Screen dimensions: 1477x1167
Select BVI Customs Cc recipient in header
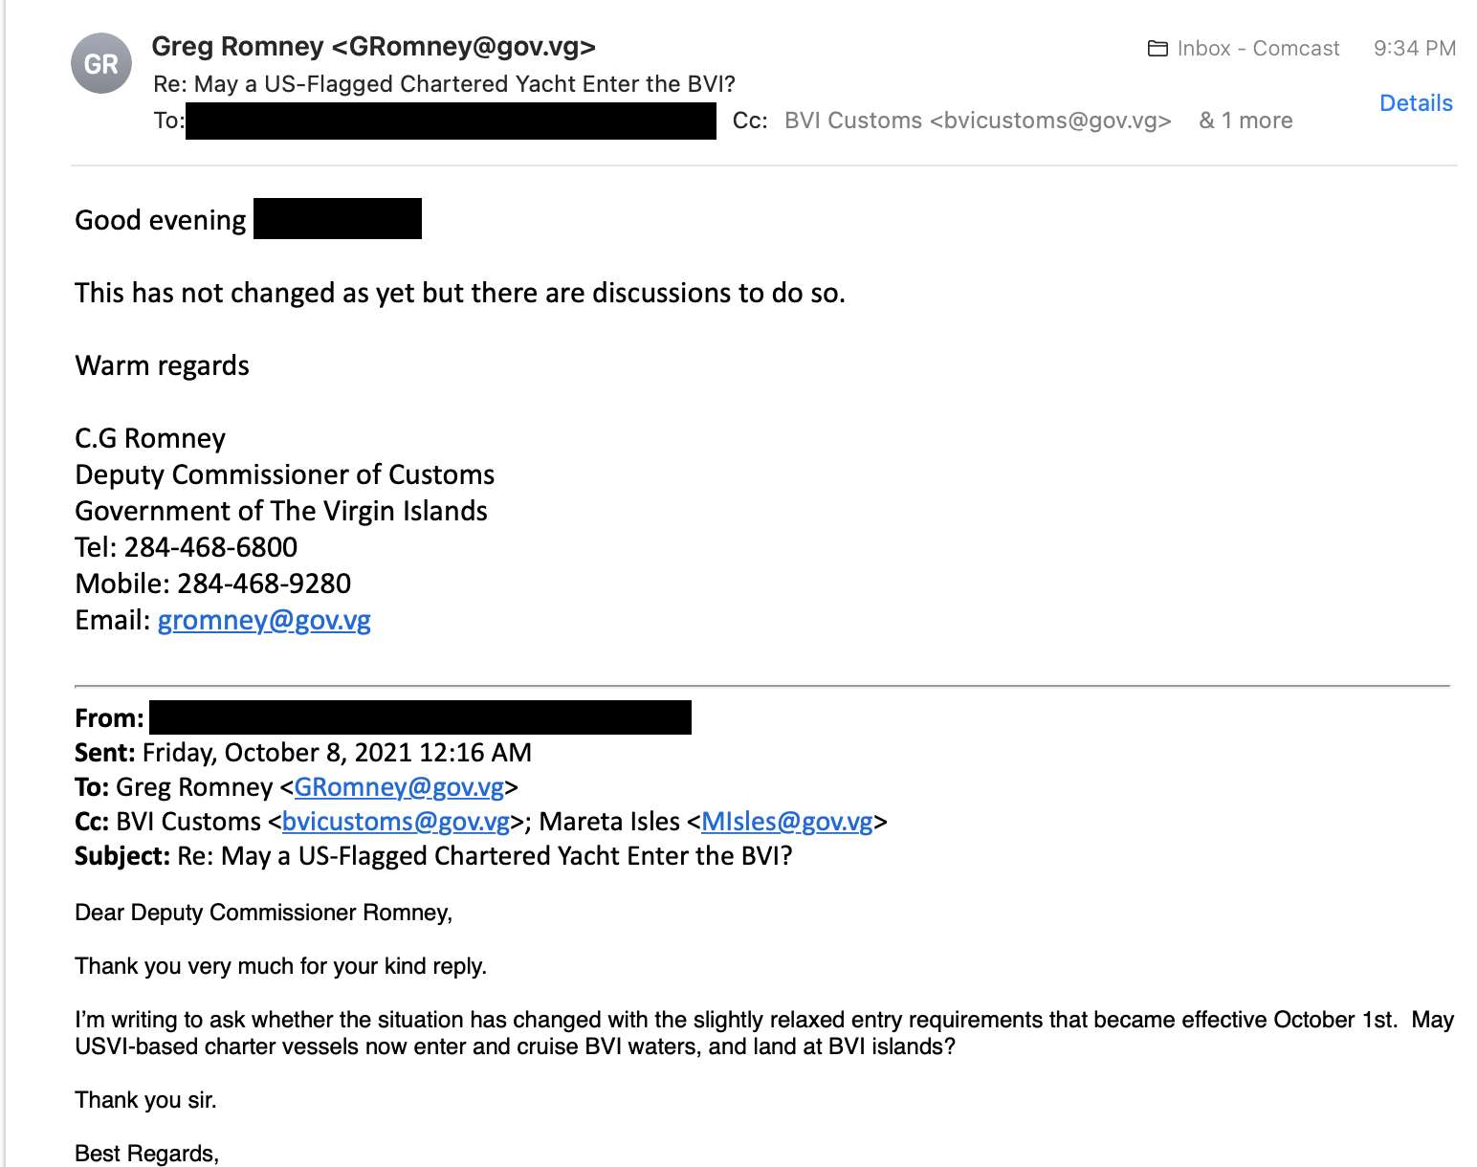[x=978, y=121]
